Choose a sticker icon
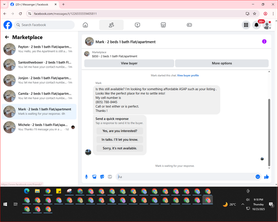Viewport: 278px width, 222px height. point(102,177)
